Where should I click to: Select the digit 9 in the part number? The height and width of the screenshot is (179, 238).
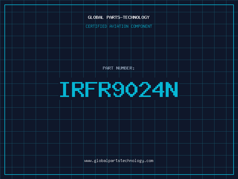click(x=119, y=89)
